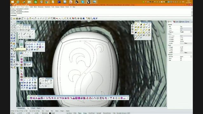This screenshot has height=114, width=203.
Task: Toggle Osnap in status bar
Action: pos(85,113)
